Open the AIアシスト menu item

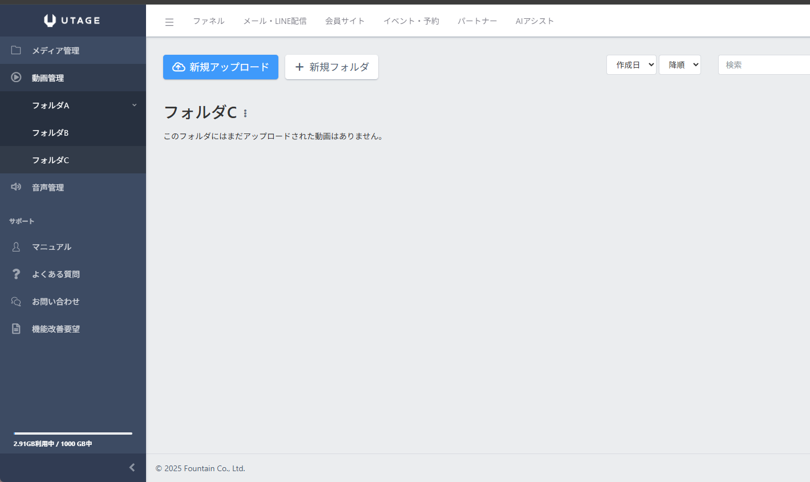[x=534, y=21]
